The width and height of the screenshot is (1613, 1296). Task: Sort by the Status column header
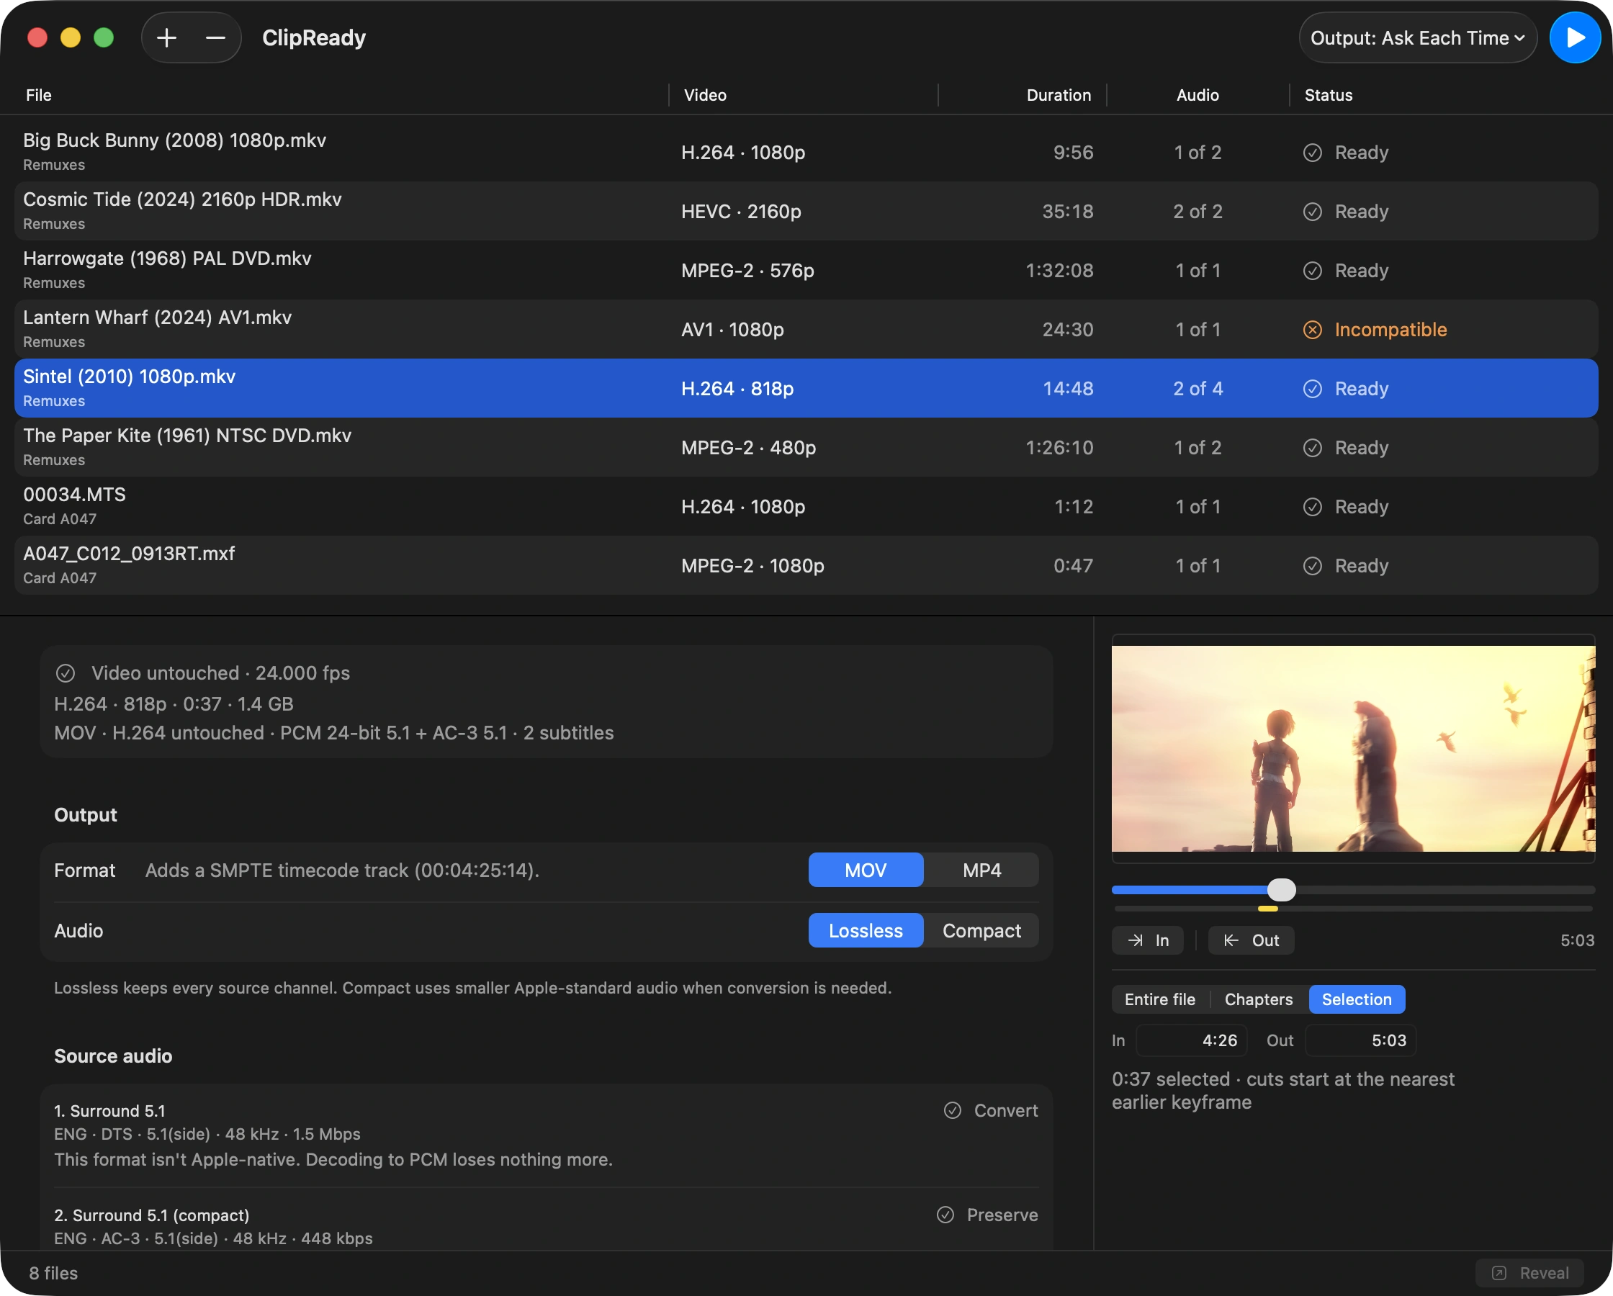click(x=1329, y=95)
